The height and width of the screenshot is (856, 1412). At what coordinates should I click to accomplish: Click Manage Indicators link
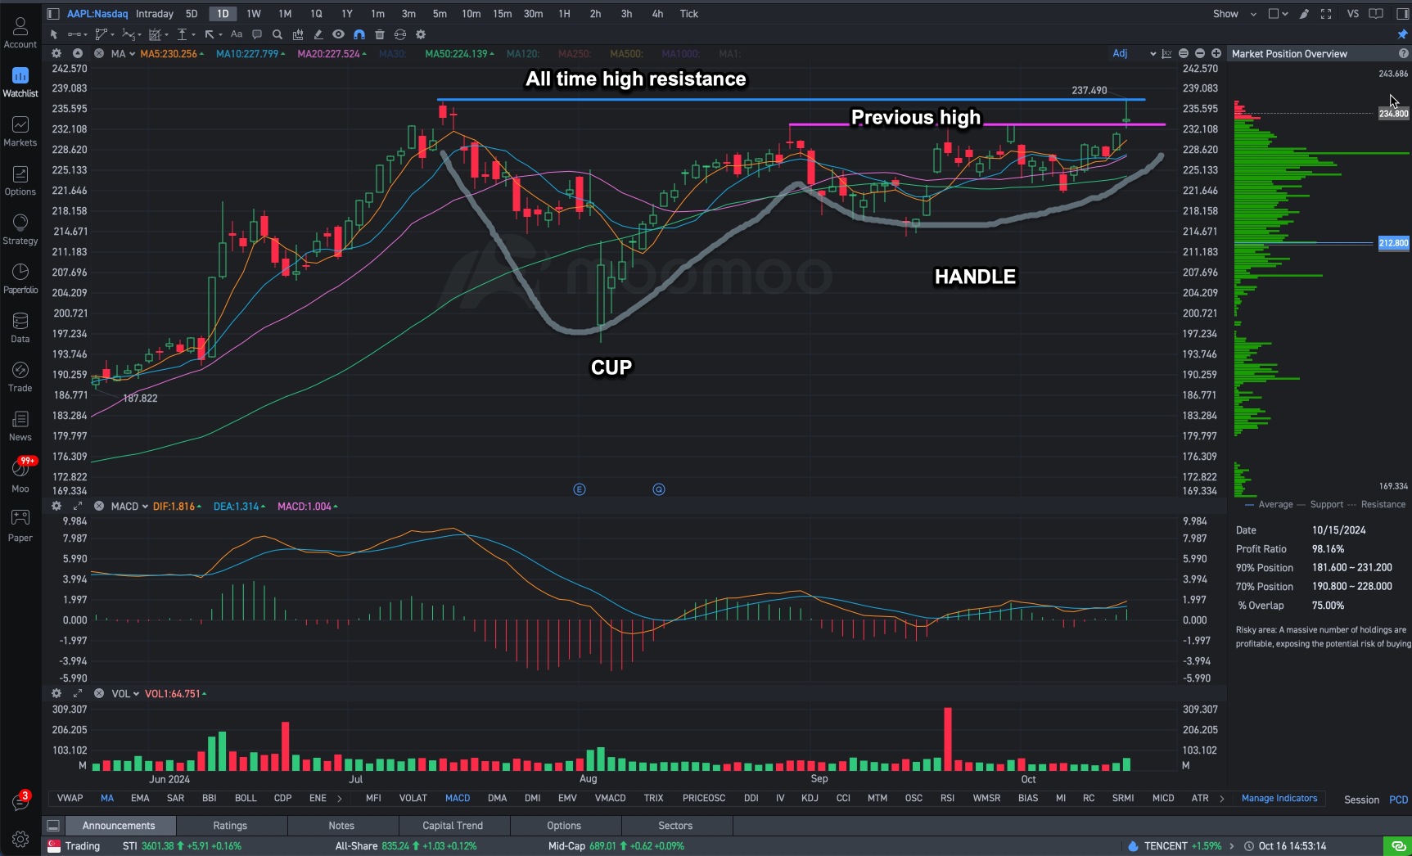1279,798
